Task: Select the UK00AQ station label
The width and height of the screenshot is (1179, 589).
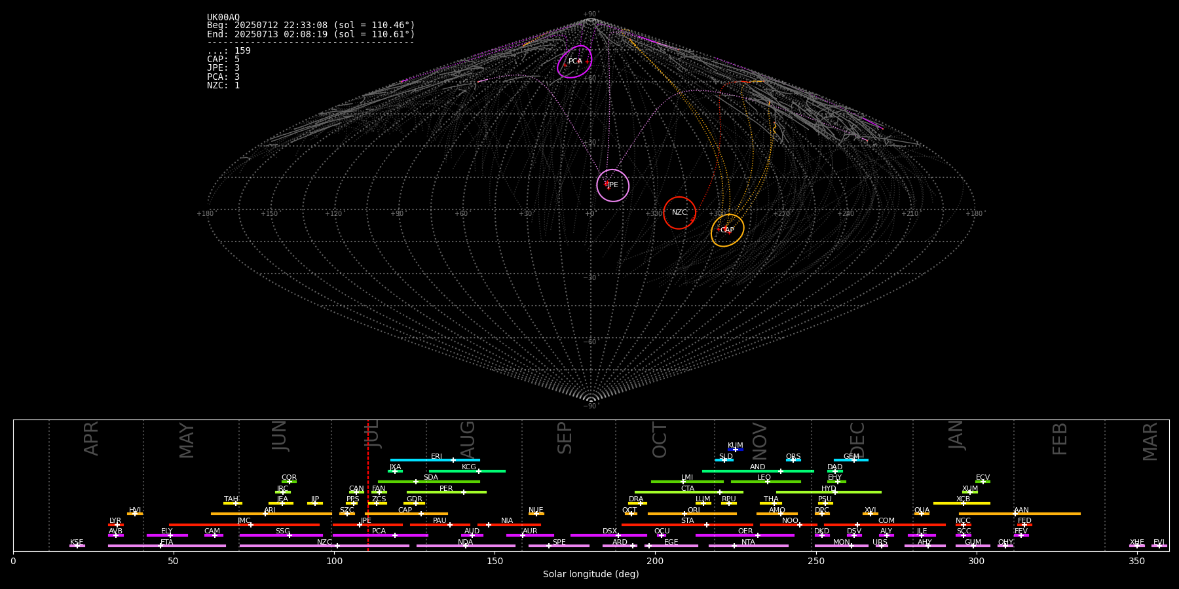Action: coord(223,18)
